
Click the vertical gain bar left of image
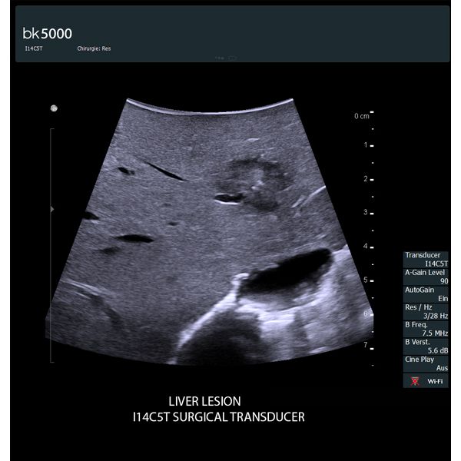(x=51, y=246)
